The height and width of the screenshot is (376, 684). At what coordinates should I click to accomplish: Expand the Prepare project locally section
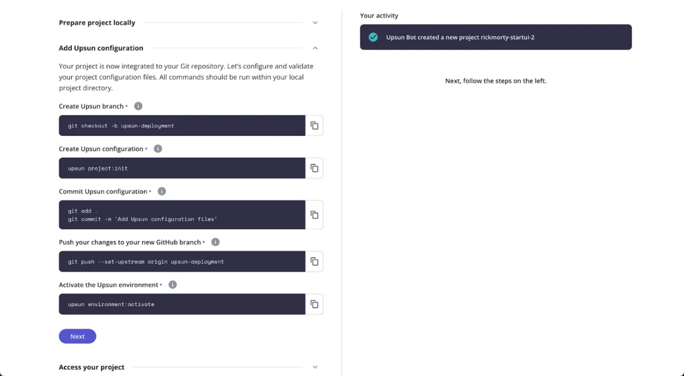click(x=315, y=23)
